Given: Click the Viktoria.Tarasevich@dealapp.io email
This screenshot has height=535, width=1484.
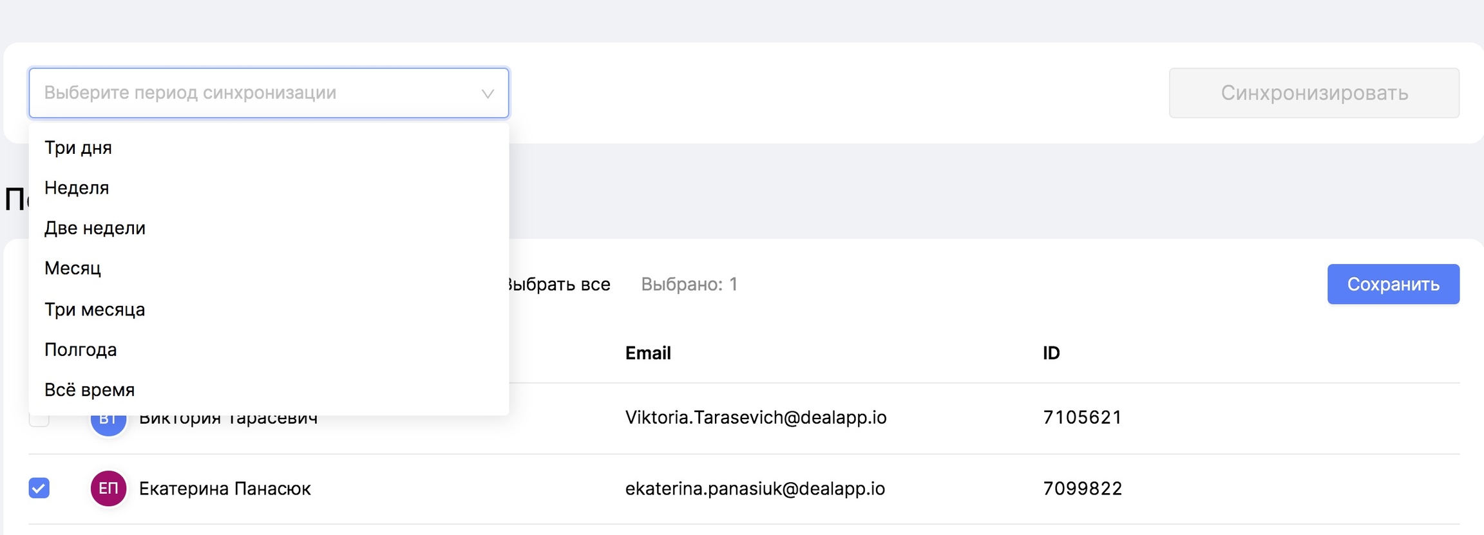Looking at the screenshot, I should 756,418.
